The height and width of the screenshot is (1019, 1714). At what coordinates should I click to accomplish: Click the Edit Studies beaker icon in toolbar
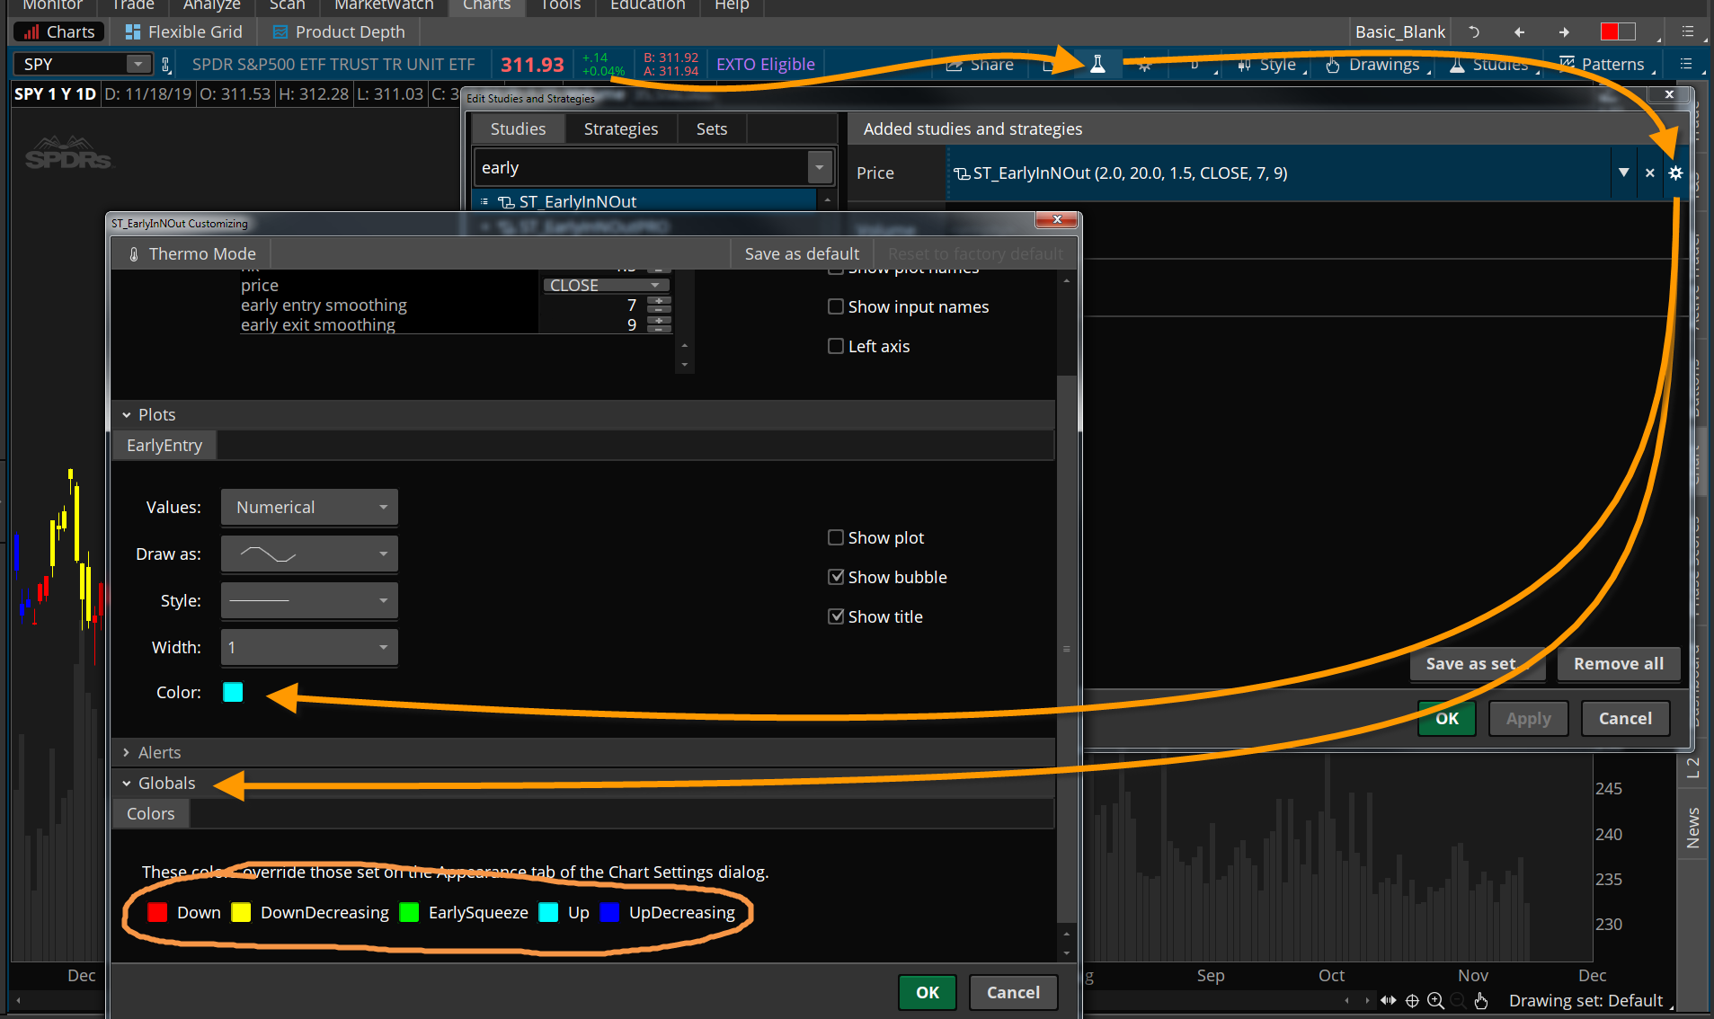1097,65
